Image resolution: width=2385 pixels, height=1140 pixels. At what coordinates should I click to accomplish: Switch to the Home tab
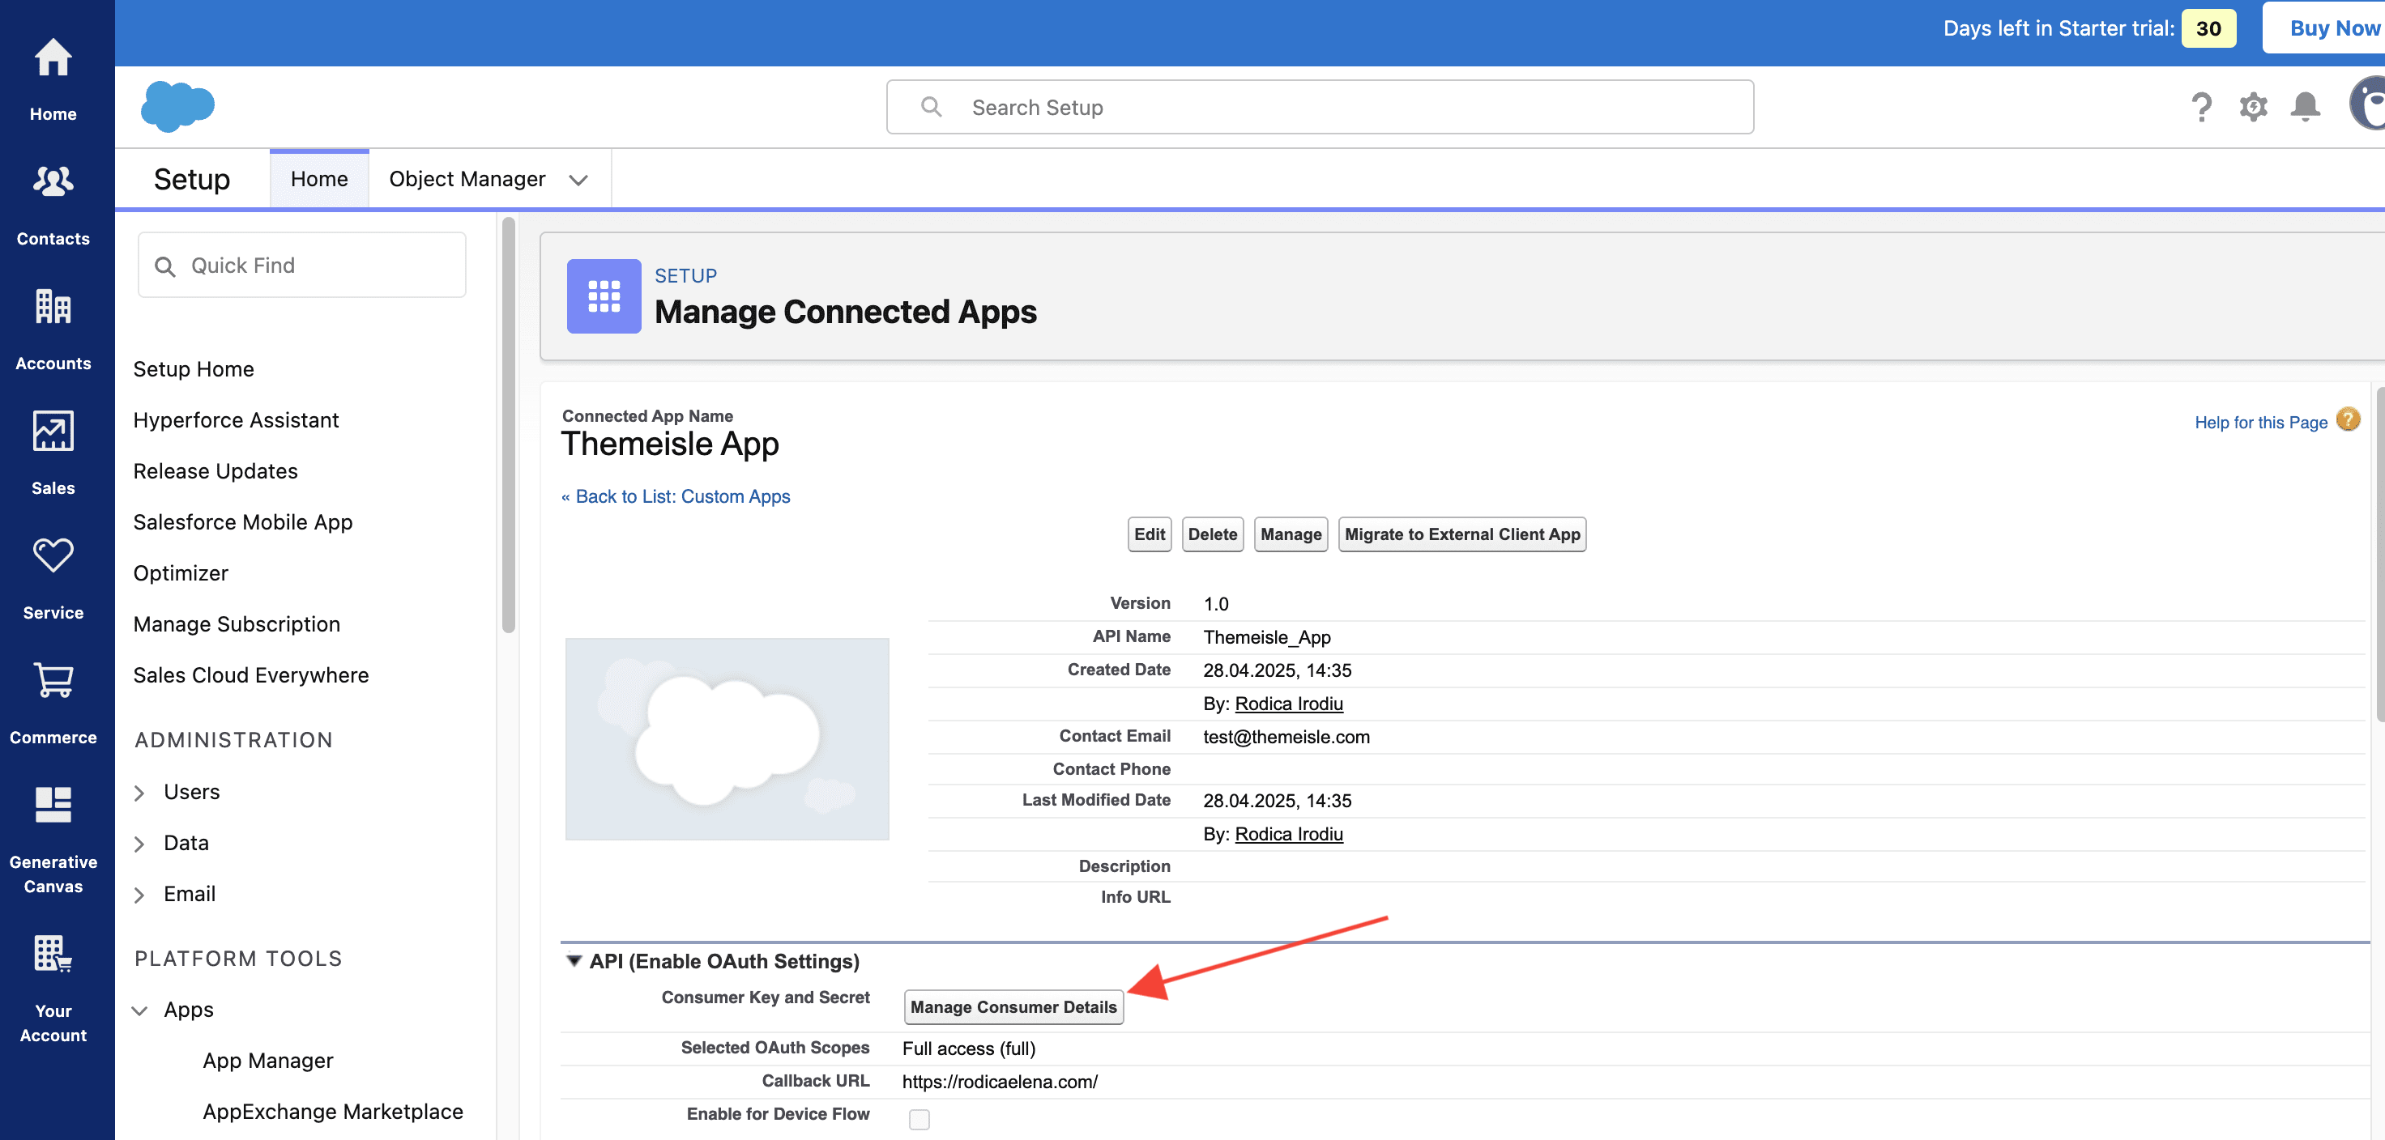[x=319, y=180]
